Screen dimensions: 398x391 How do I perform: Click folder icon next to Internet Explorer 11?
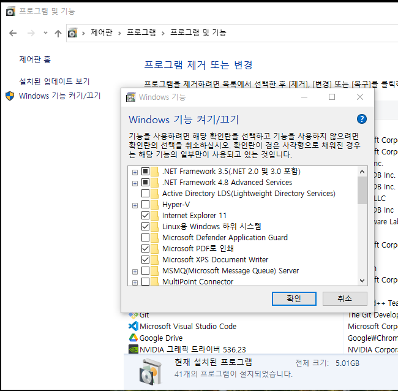[x=154, y=216]
